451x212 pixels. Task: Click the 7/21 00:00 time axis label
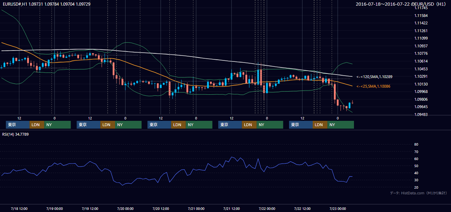(x=196, y=208)
